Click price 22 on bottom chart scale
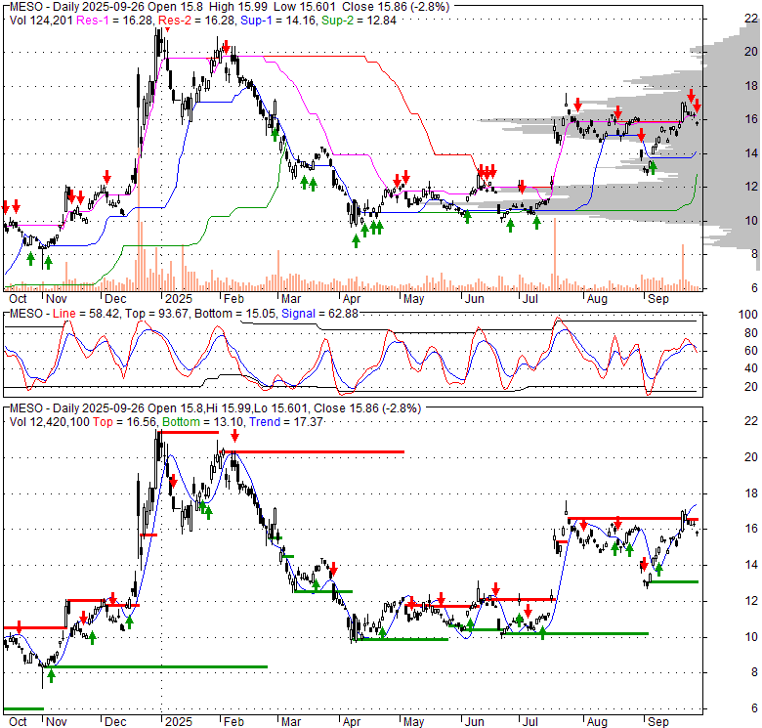 pyautogui.click(x=751, y=420)
